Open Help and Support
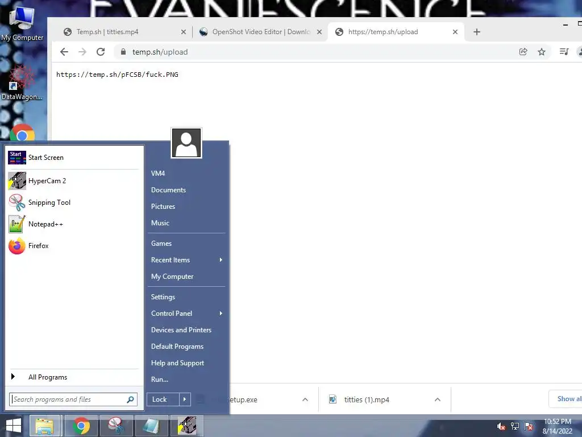582x437 pixels. pyautogui.click(x=177, y=363)
